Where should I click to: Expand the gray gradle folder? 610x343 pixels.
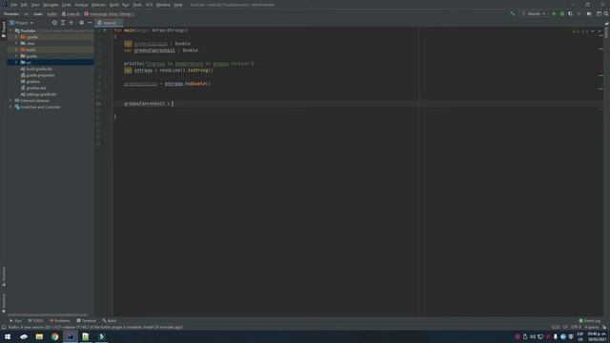(x=16, y=56)
